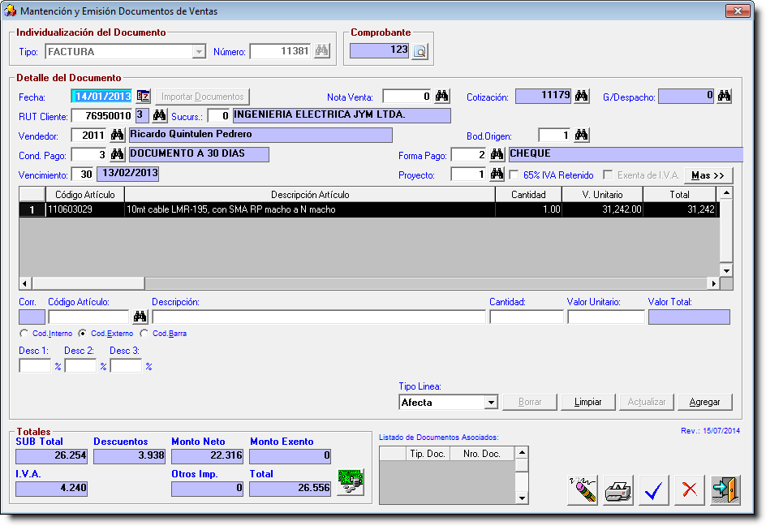
Task: Click the Borrar button
Action: [530, 402]
